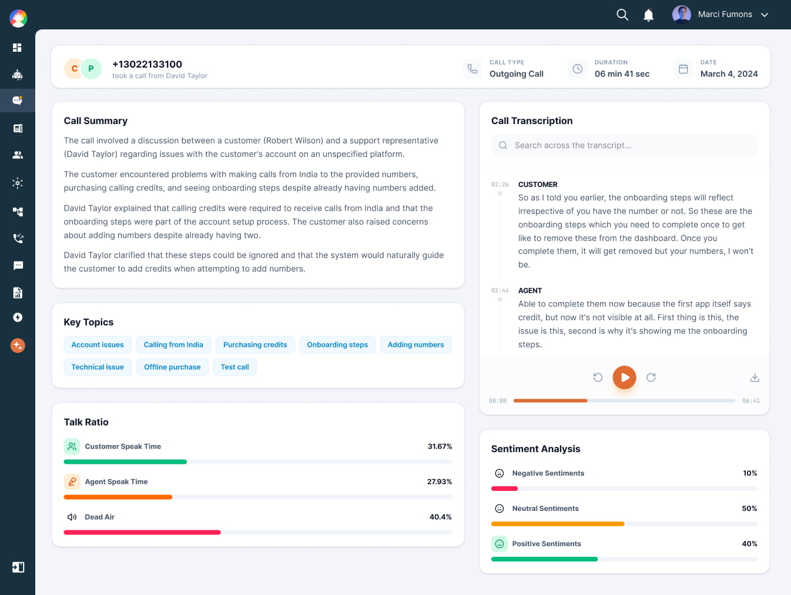Click the Agent Speak Time orange icon
This screenshot has height=595, width=791.
pos(72,482)
